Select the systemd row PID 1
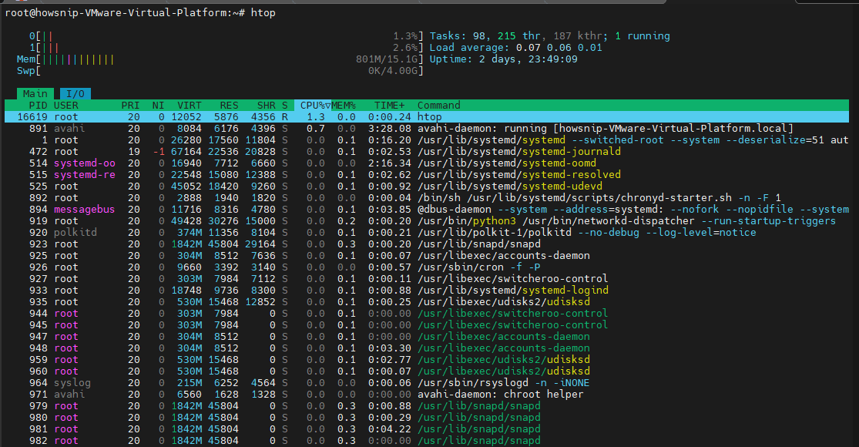The height and width of the screenshot is (447, 859). tap(427, 139)
